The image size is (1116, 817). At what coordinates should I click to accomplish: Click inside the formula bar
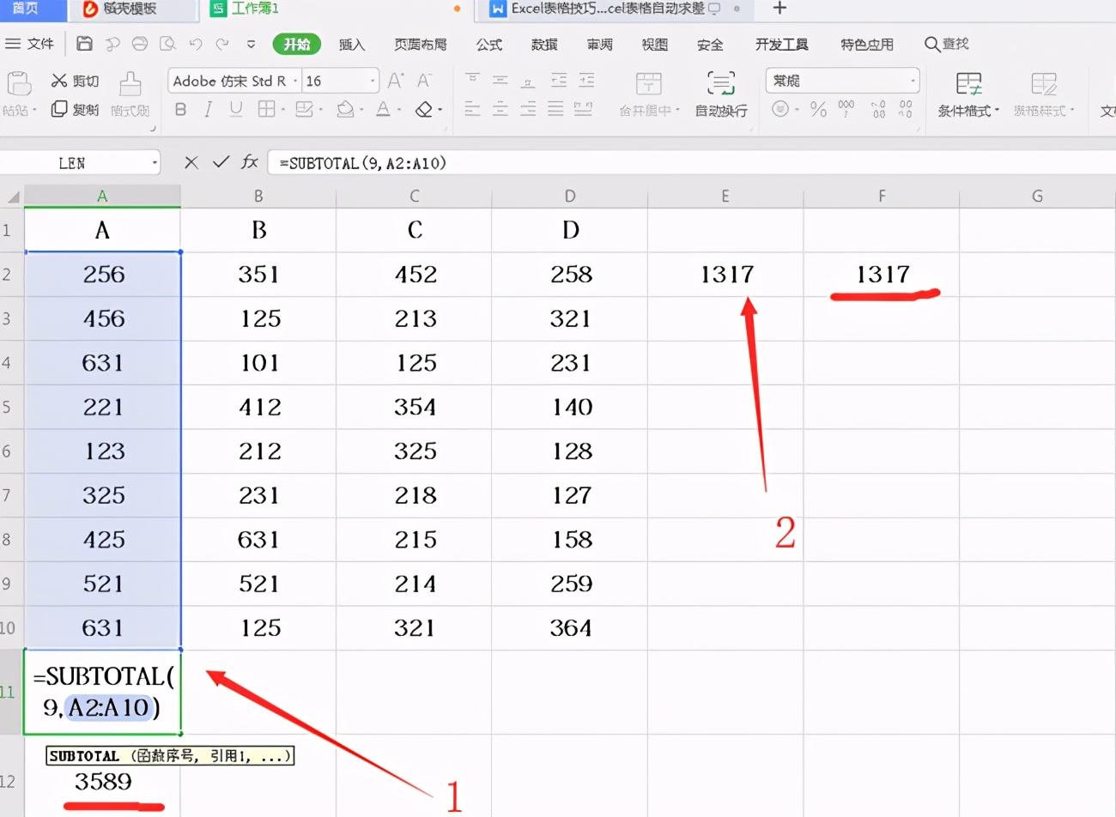click(x=515, y=162)
